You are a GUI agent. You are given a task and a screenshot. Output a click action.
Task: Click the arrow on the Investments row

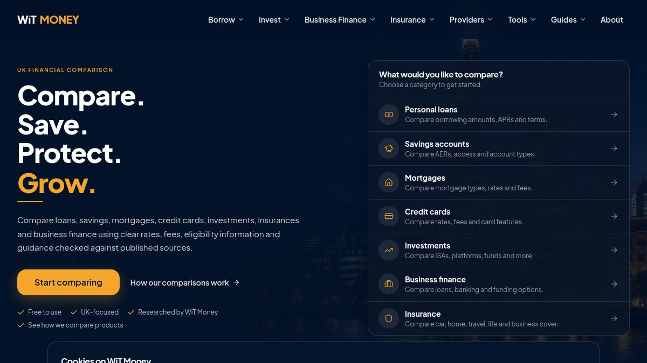coord(614,250)
